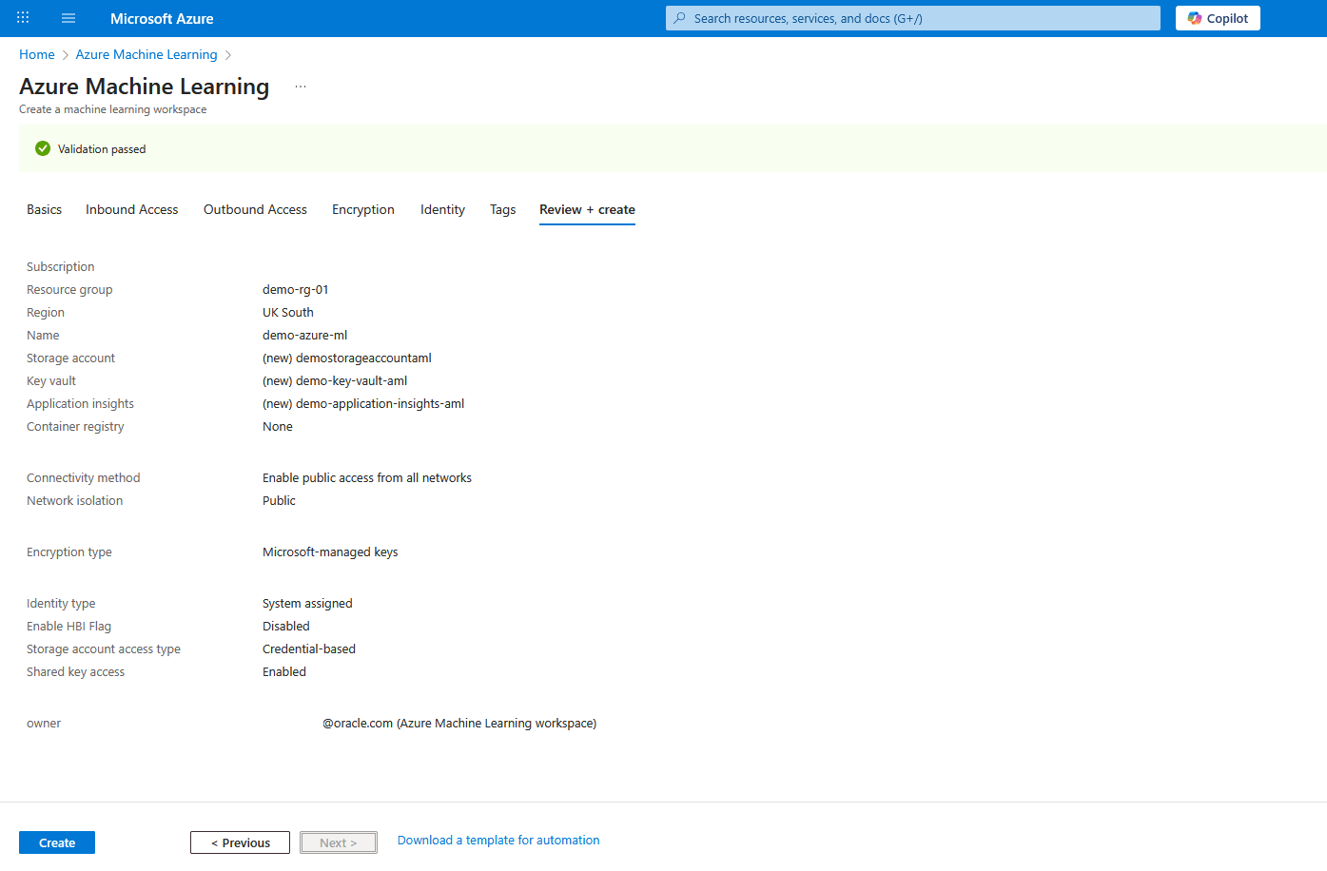
Task: Click the green validation passed checkmark icon
Action: 43,148
